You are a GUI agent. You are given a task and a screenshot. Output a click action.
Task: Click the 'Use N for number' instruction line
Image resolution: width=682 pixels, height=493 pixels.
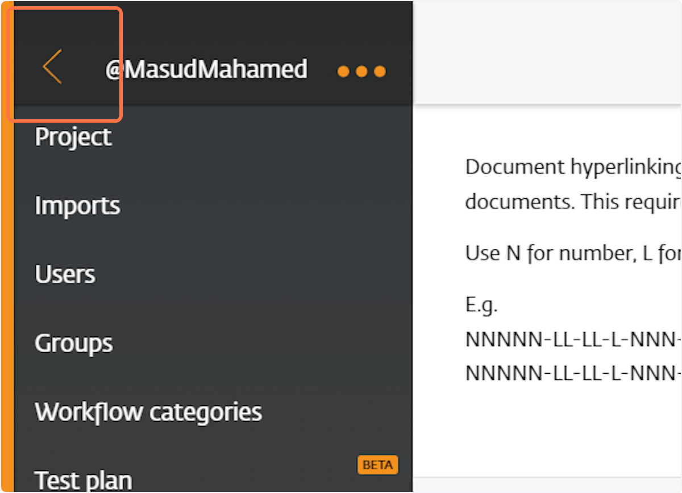coord(573,253)
